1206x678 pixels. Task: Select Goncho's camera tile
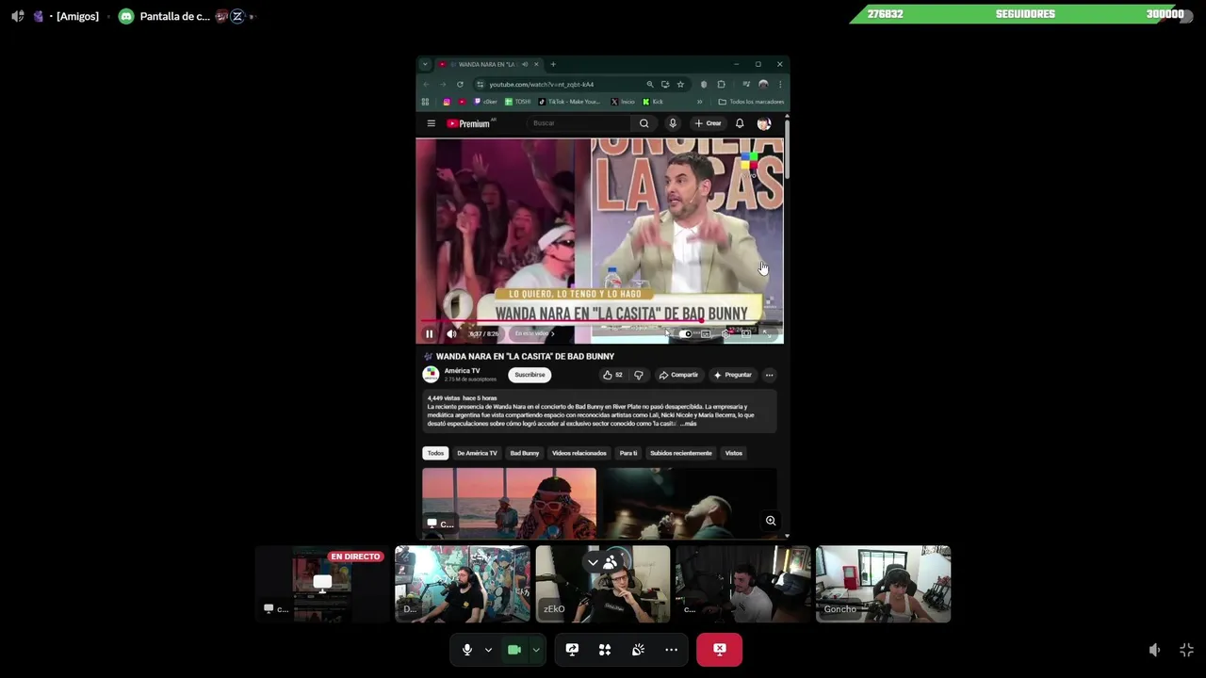pyautogui.click(x=883, y=584)
